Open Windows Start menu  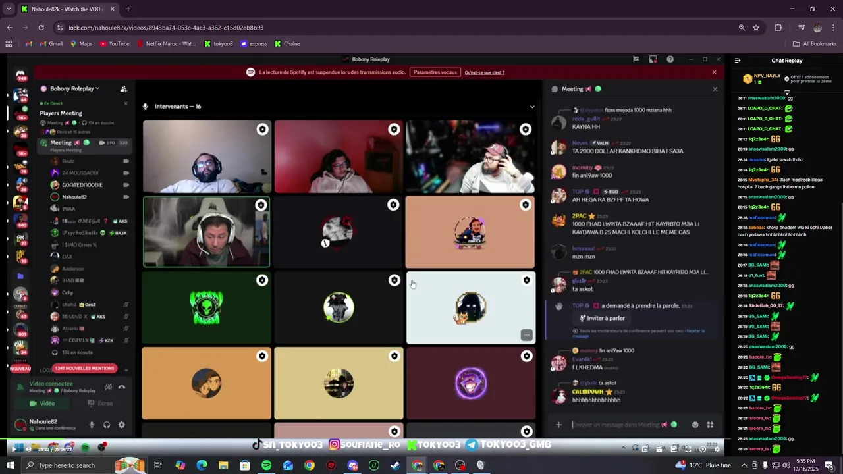point(11,465)
